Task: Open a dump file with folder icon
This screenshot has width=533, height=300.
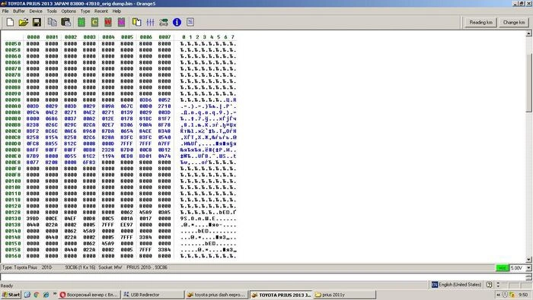Action: 24,22
